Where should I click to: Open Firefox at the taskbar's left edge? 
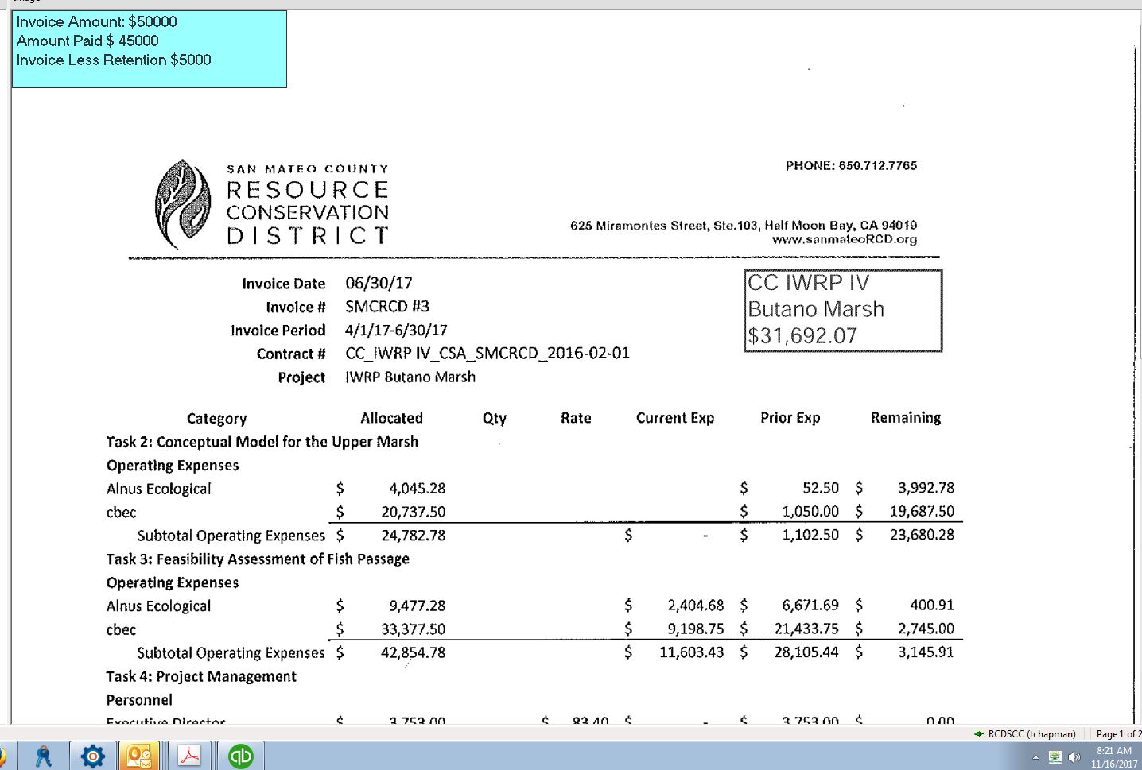pyautogui.click(x=3, y=756)
